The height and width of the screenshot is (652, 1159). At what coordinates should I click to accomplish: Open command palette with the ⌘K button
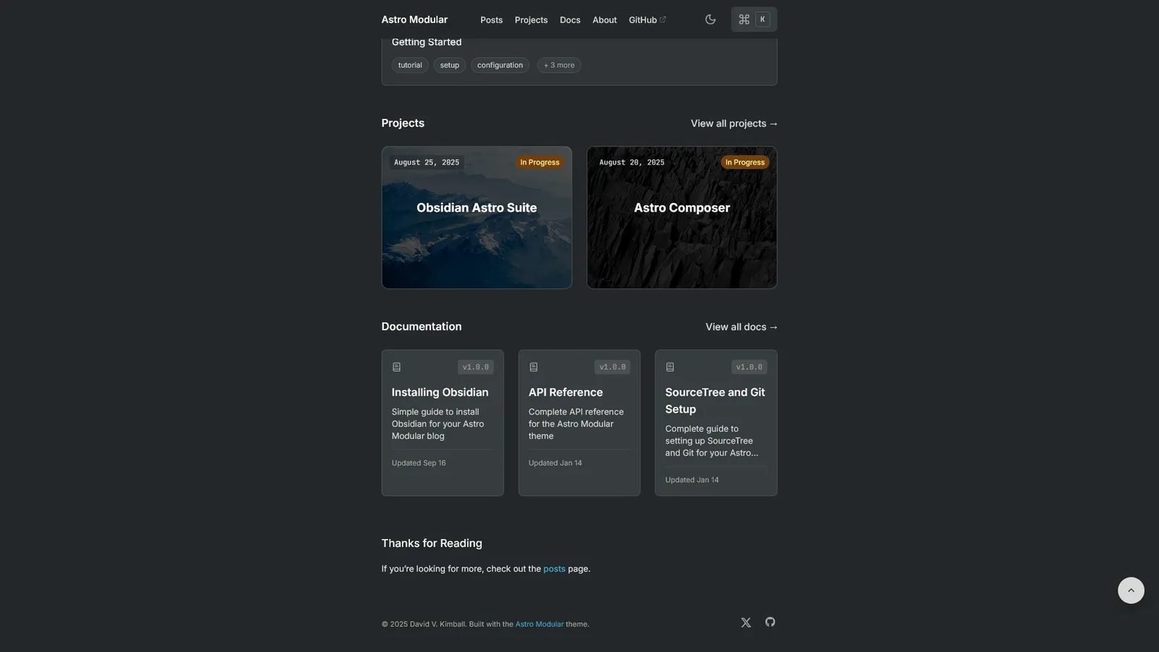(753, 20)
